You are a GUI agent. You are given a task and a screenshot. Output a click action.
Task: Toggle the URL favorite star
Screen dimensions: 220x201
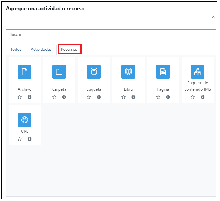(20, 139)
